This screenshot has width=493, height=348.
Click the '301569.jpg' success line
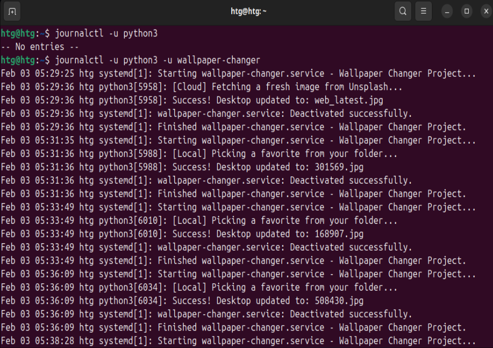pos(182,167)
